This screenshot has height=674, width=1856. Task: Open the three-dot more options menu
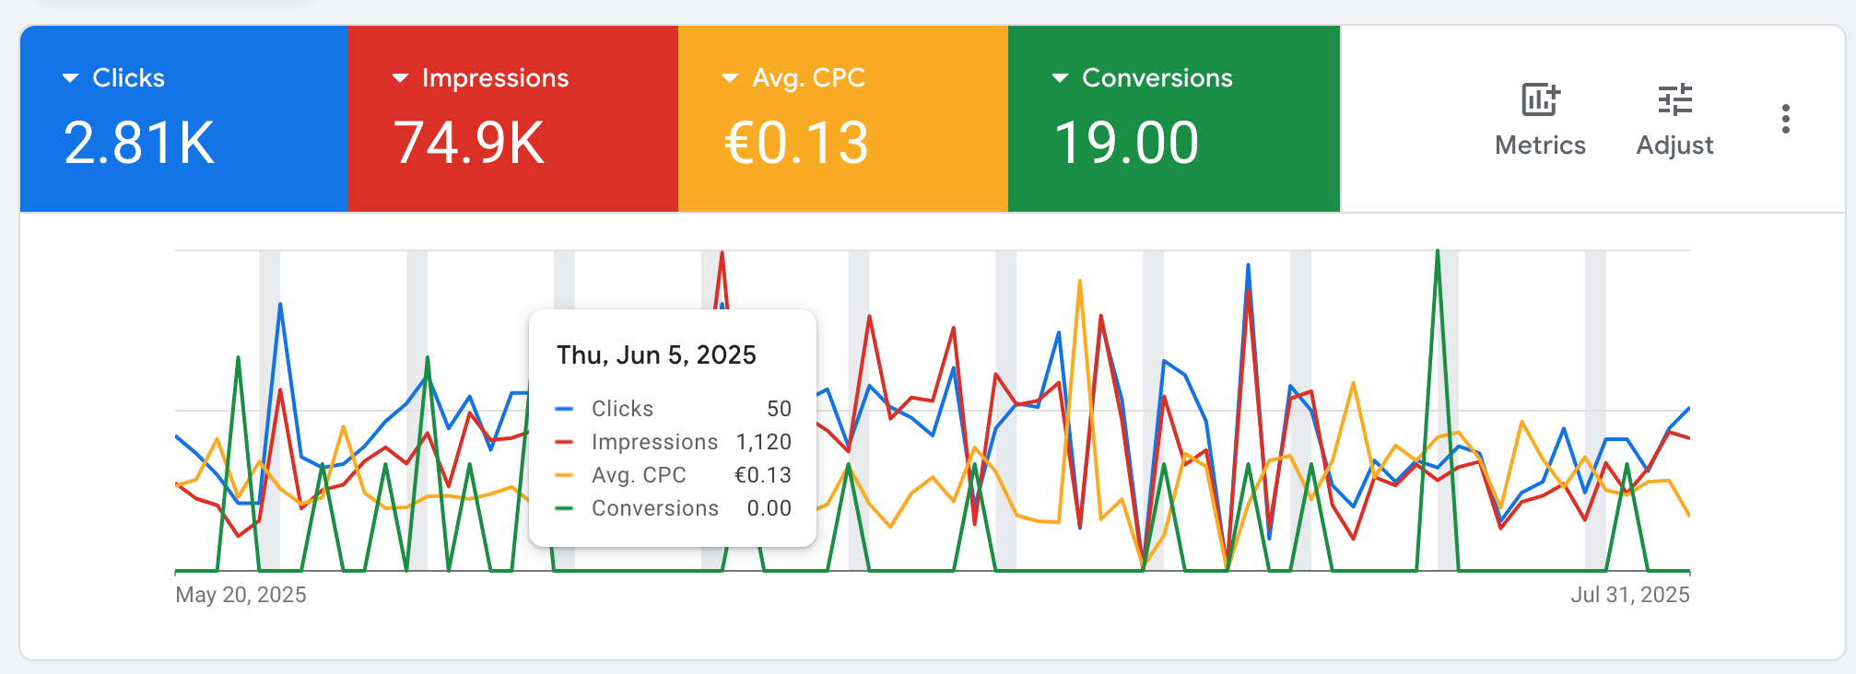pos(1785,119)
